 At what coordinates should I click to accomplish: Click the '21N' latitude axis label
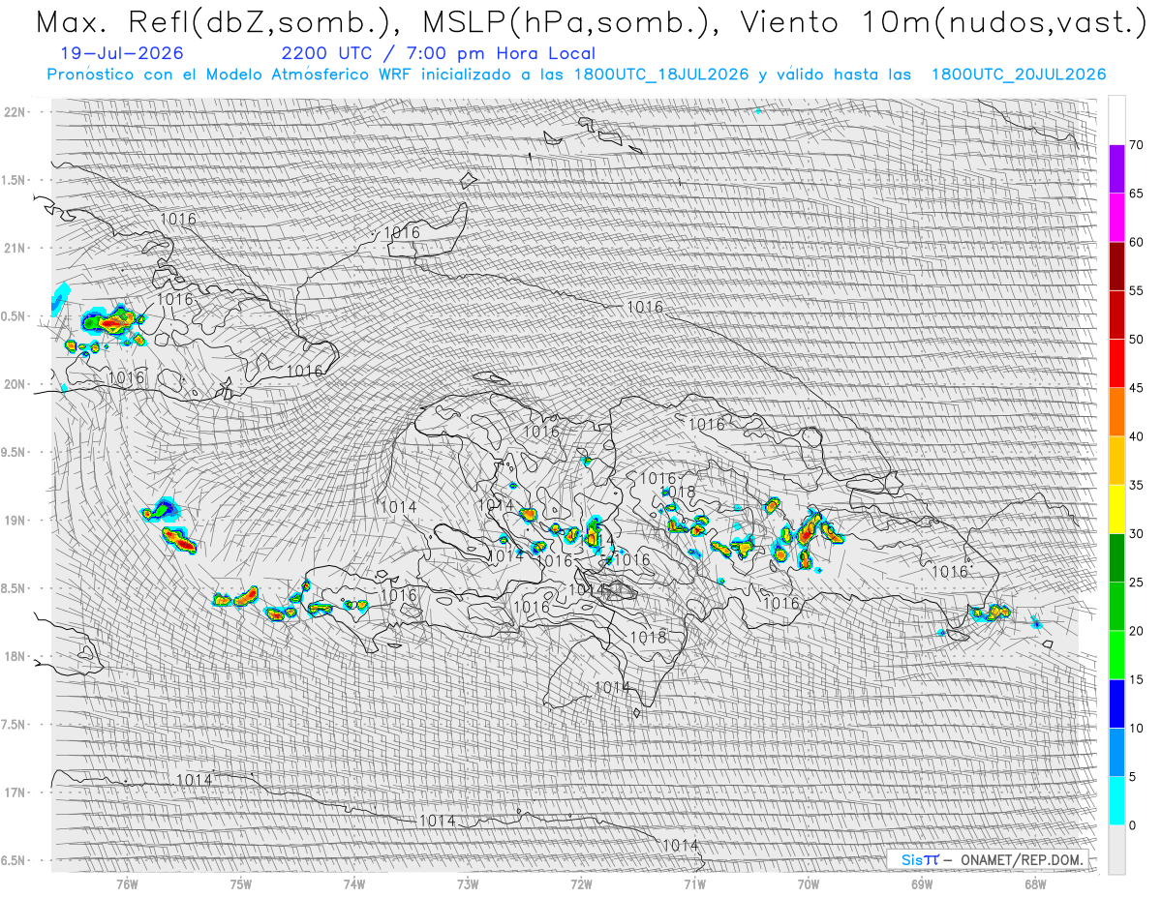tap(15, 249)
